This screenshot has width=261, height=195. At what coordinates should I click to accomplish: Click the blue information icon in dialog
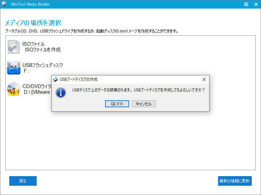coord(61,92)
